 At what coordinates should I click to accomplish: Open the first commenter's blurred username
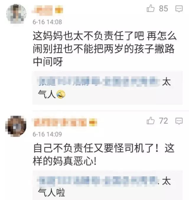coord(43,10)
